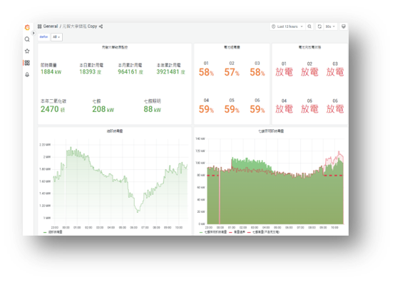
Task: Click battery 01 percentage 58%
Action: (206, 72)
